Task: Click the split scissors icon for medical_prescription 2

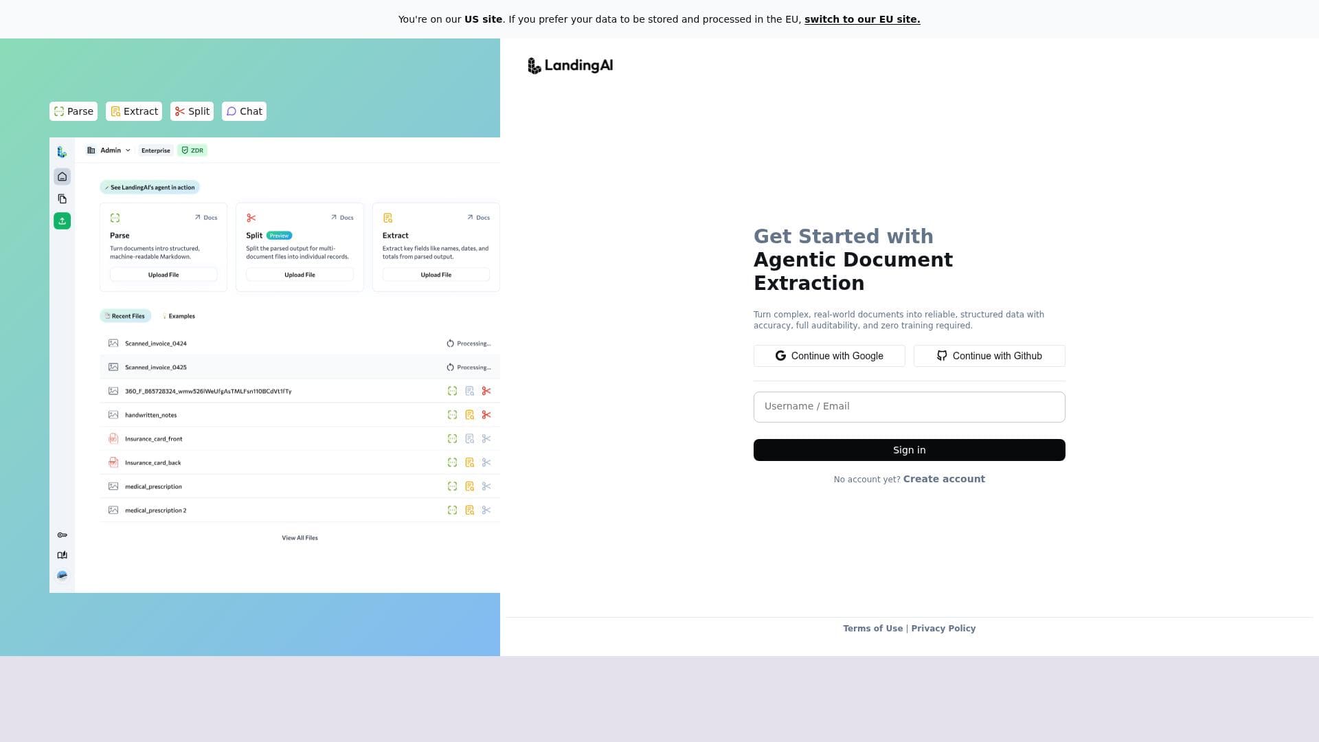Action: [x=486, y=510]
